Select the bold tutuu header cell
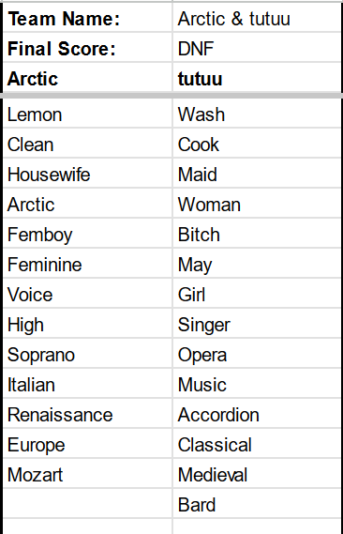Image resolution: width=343 pixels, height=534 pixels. [257, 78]
